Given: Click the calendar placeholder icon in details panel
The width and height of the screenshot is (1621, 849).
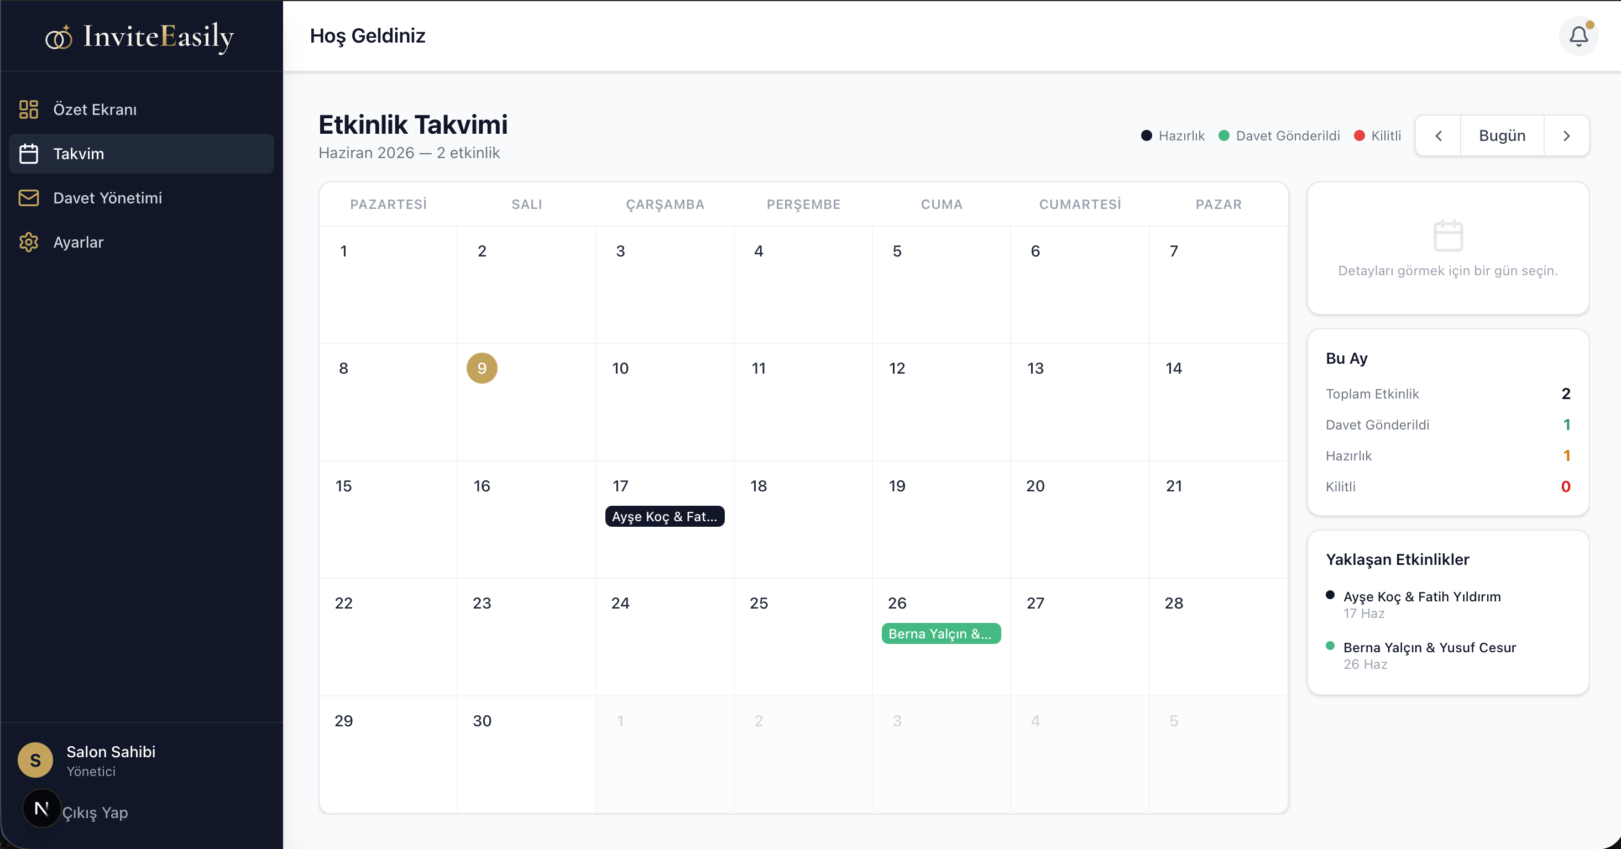Looking at the screenshot, I should point(1448,236).
